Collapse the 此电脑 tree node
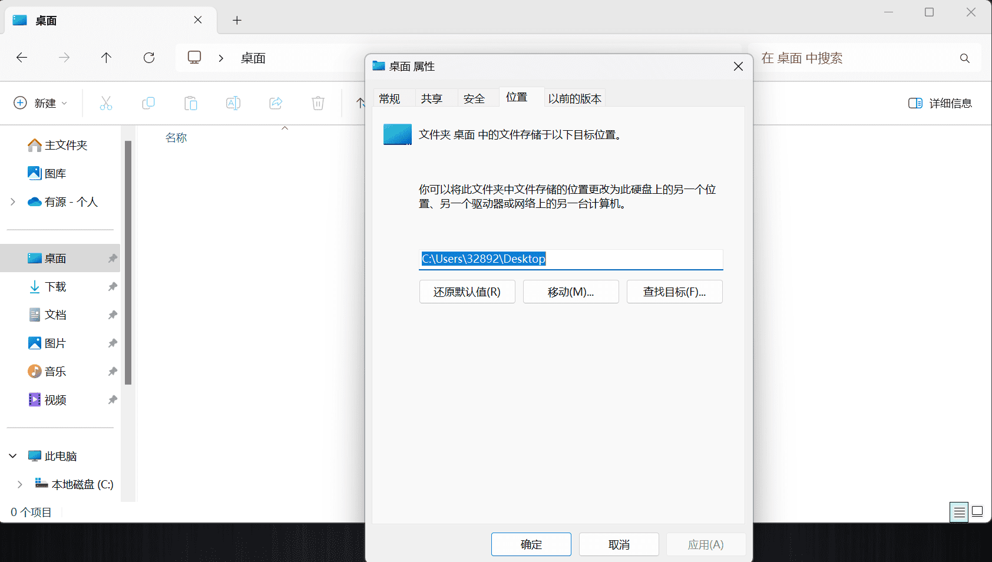 (13, 456)
